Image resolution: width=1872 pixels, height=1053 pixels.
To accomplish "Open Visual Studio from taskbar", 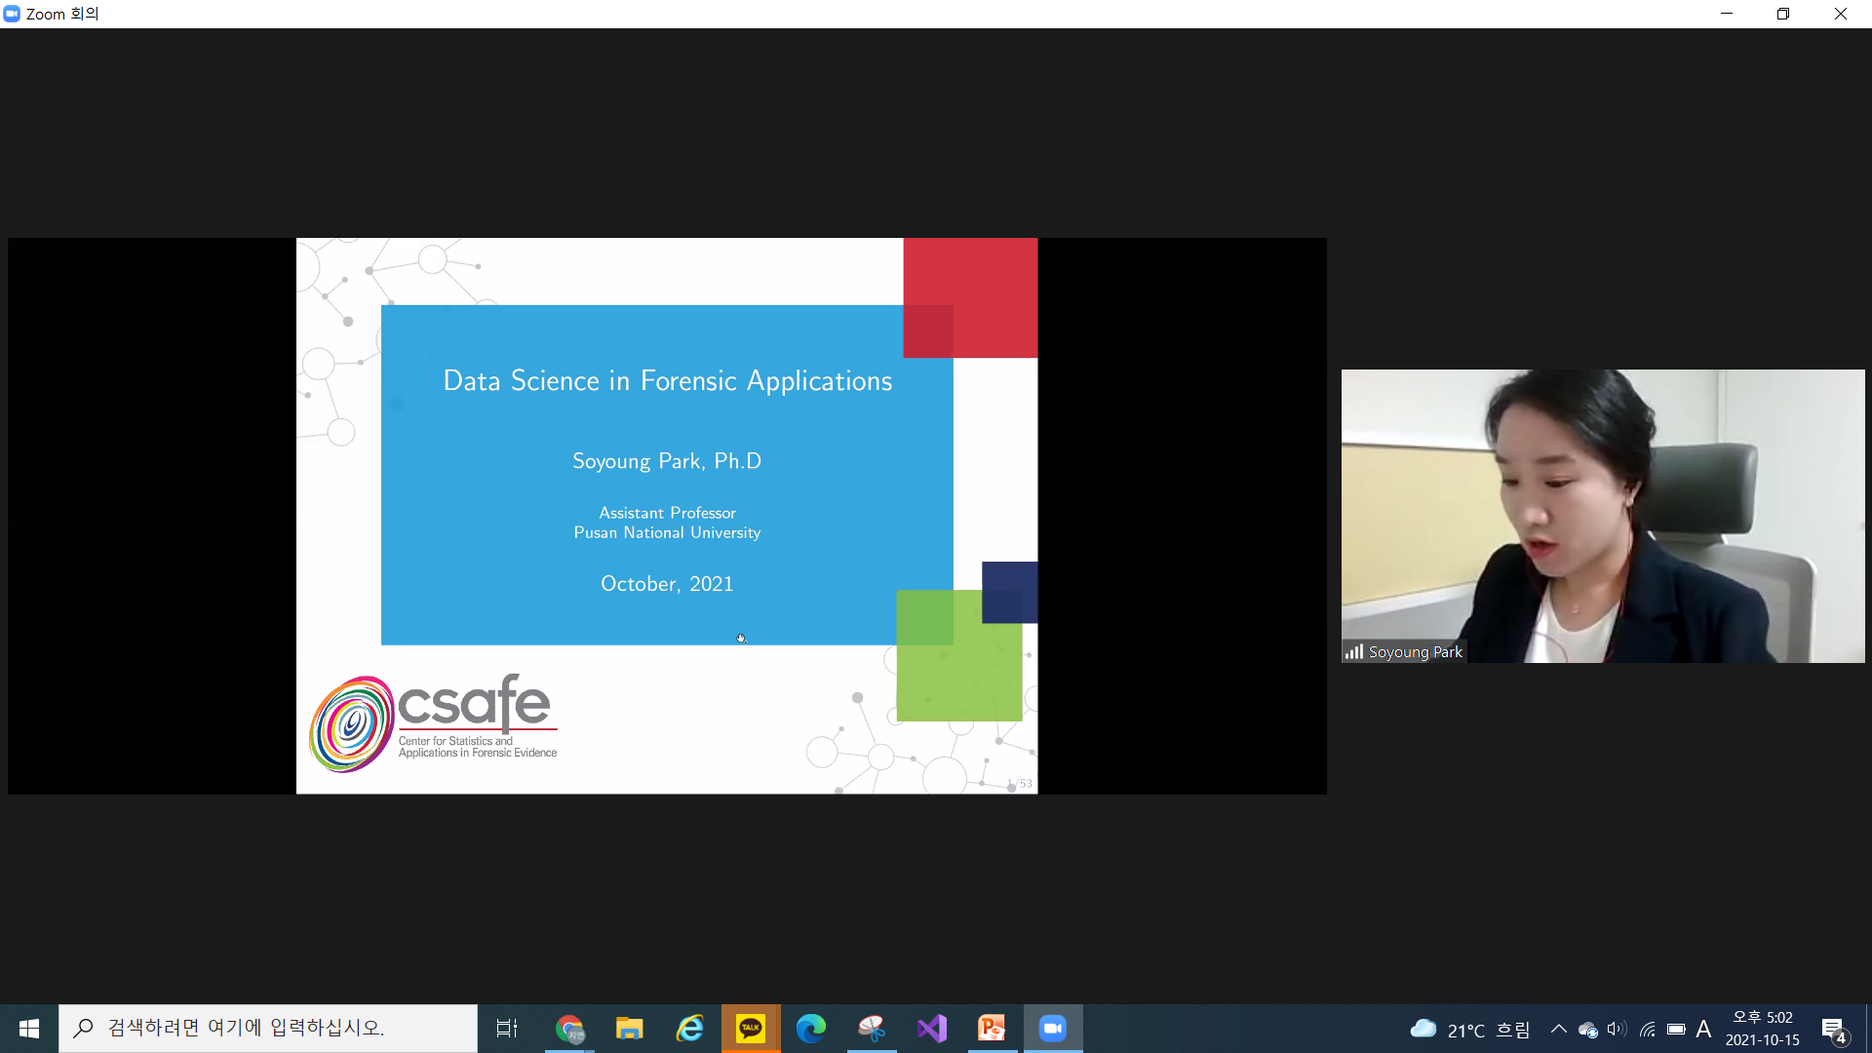I will coord(932,1029).
